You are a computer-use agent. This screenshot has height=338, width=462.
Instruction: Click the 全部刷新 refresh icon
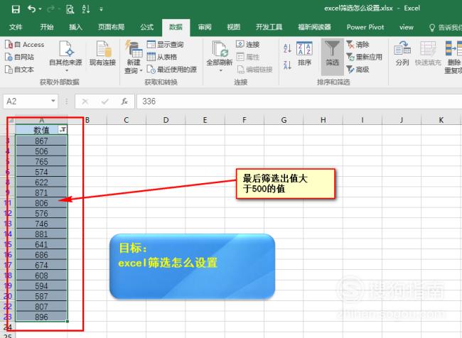tap(220, 49)
